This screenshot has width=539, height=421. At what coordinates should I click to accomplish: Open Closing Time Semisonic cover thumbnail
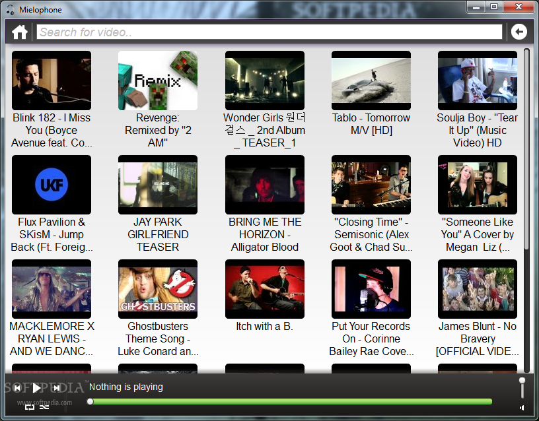point(371,185)
